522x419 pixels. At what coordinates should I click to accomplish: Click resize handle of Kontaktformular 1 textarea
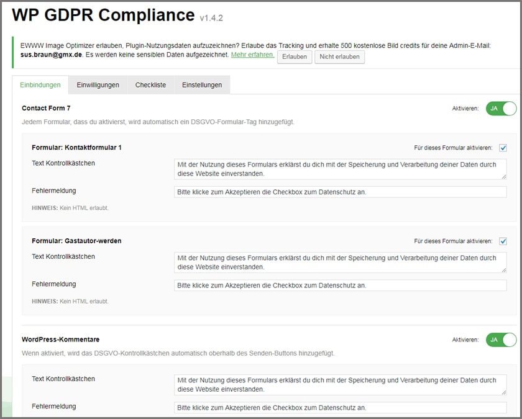pos(503,177)
